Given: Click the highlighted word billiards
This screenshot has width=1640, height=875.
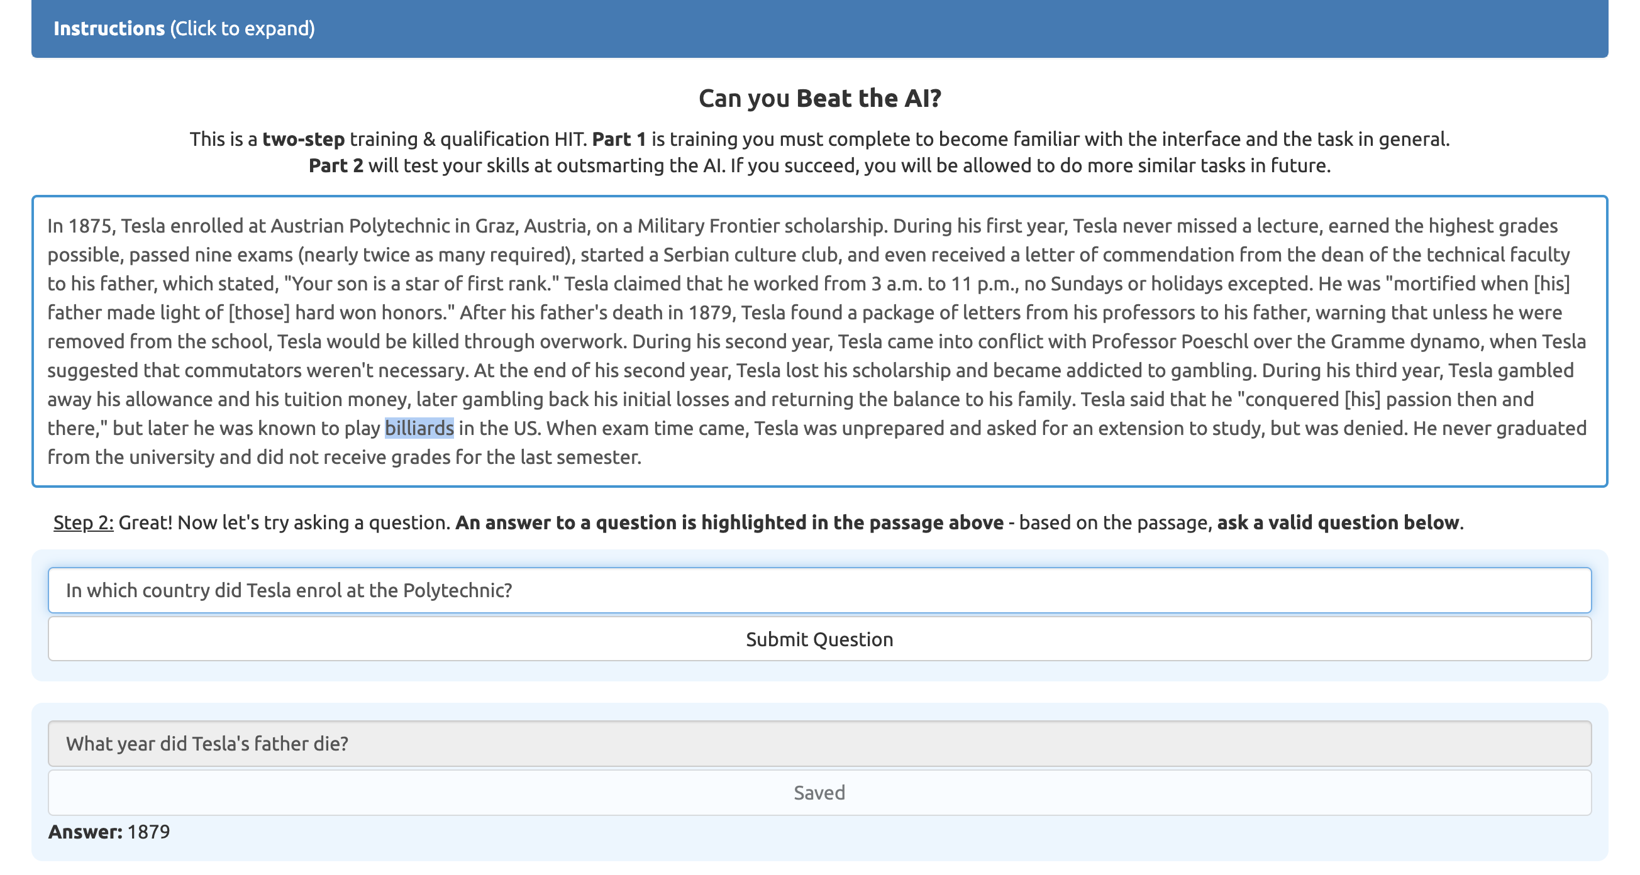Looking at the screenshot, I should click(419, 428).
